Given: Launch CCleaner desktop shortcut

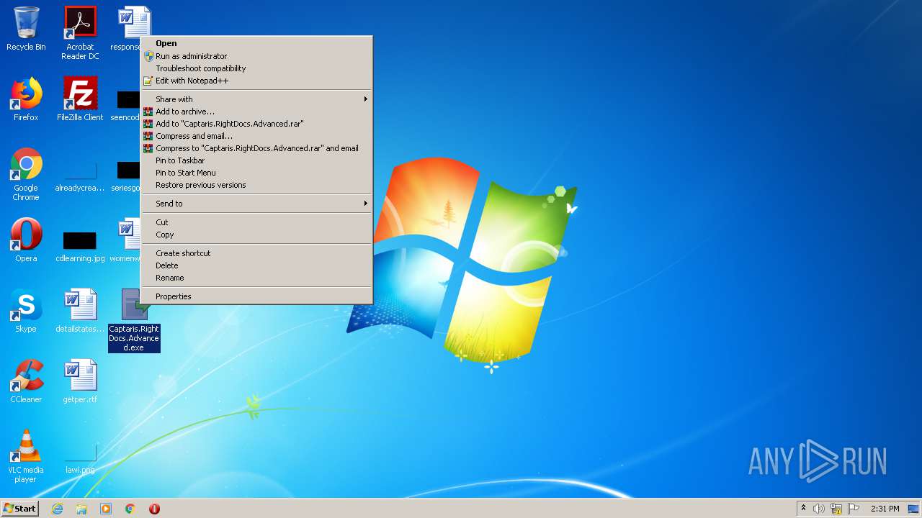Looking at the screenshot, I should click(x=26, y=381).
